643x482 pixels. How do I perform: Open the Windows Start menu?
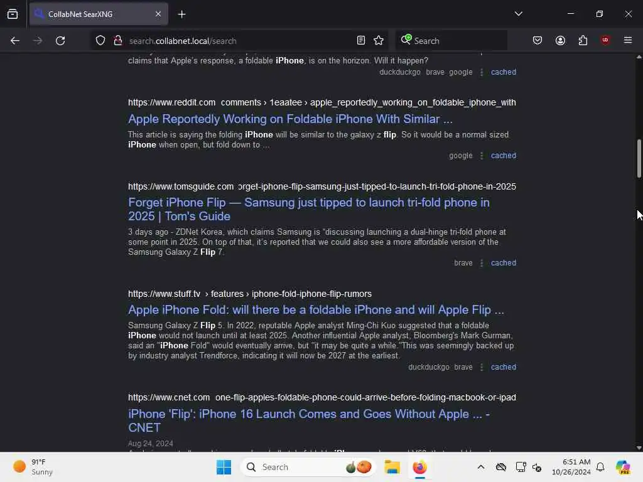coord(224,467)
